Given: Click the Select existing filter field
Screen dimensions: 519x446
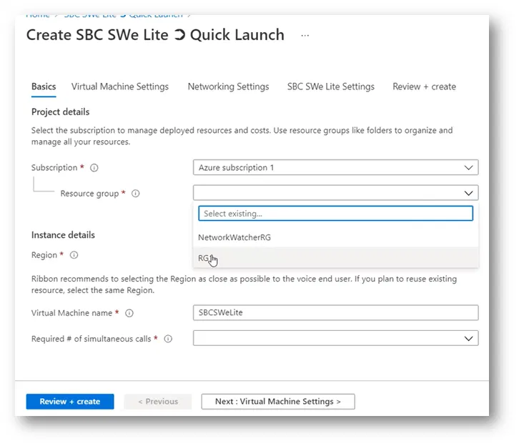Looking at the screenshot, I should click(335, 214).
